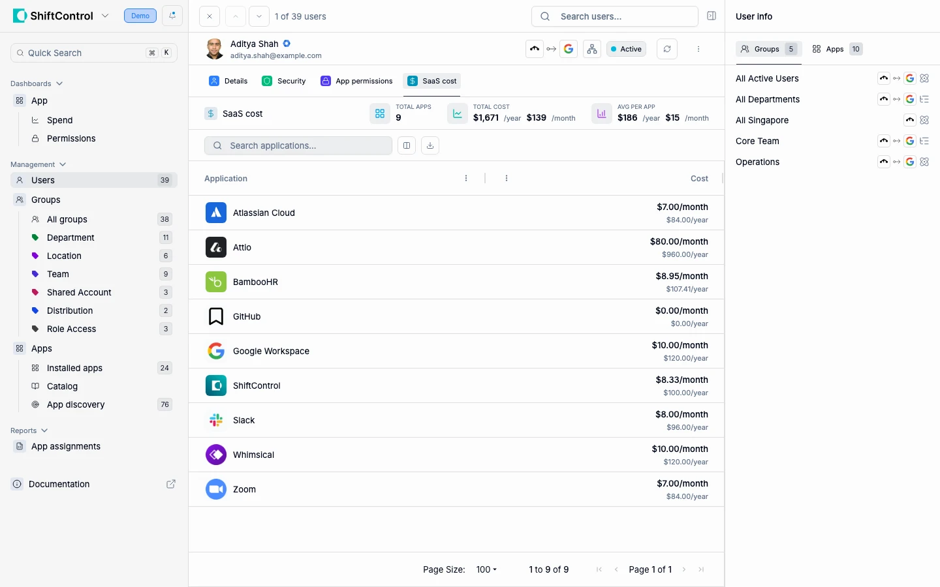The image size is (940, 587).
Task: Switch to Apps tab in User info
Action: click(x=837, y=49)
